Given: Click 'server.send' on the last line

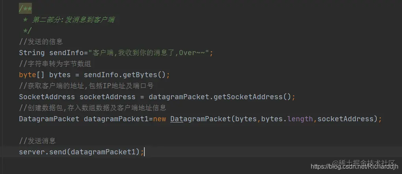Looking at the screenshot, I should pos(43,152).
